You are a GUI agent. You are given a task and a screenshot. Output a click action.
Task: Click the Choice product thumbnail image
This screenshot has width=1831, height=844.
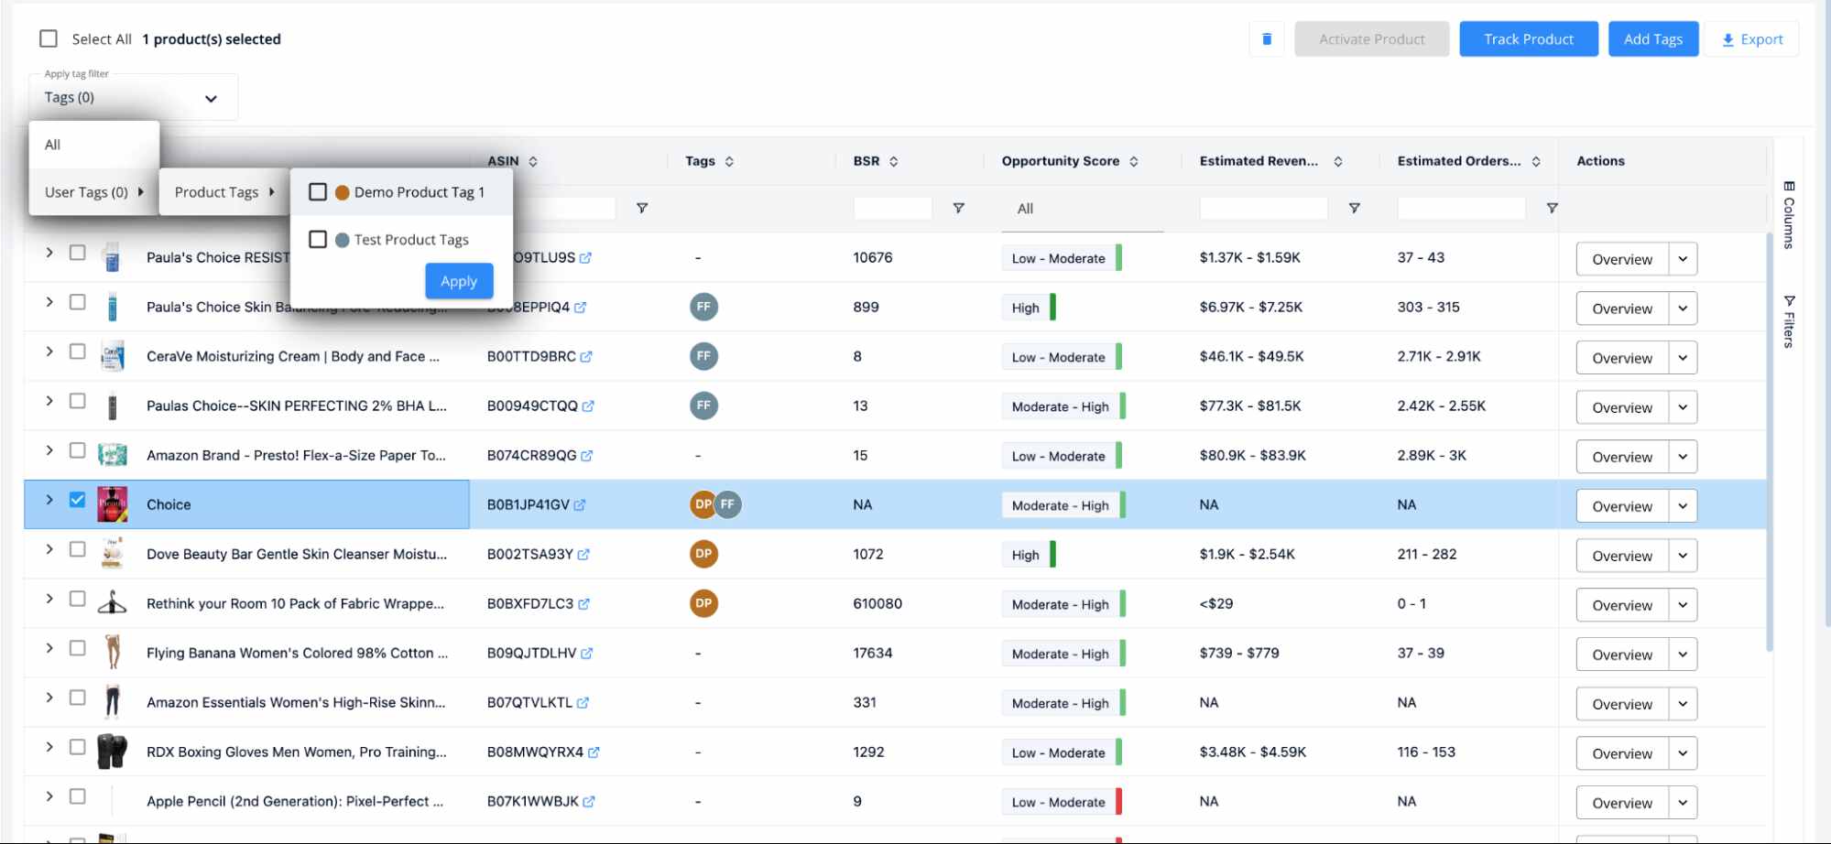113,504
